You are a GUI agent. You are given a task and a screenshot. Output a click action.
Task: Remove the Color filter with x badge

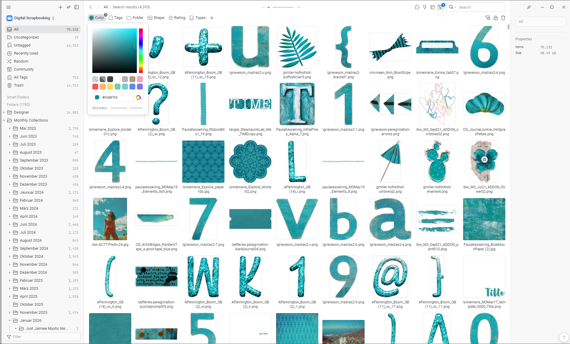pyautogui.click(x=106, y=15)
